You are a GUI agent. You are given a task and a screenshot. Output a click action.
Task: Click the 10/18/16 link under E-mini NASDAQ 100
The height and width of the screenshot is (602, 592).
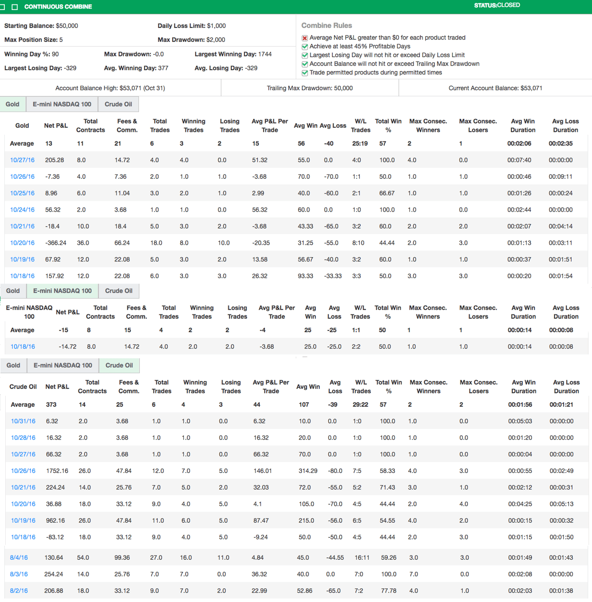pos(22,346)
